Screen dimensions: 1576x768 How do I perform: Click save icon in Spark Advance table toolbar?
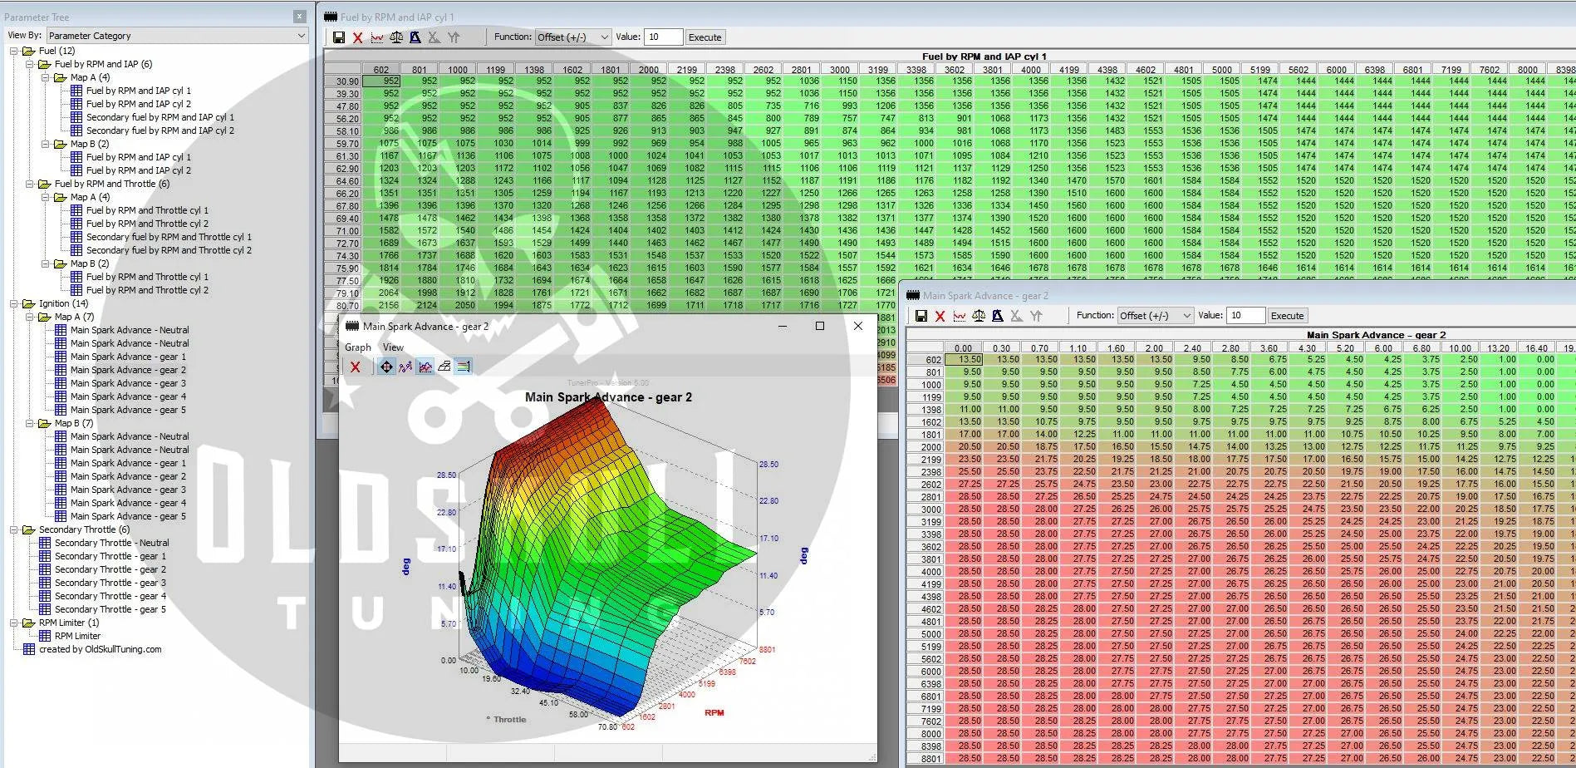pyautogui.click(x=921, y=316)
